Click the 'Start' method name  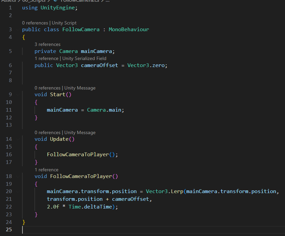pyautogui.click(x=58, y=95)
